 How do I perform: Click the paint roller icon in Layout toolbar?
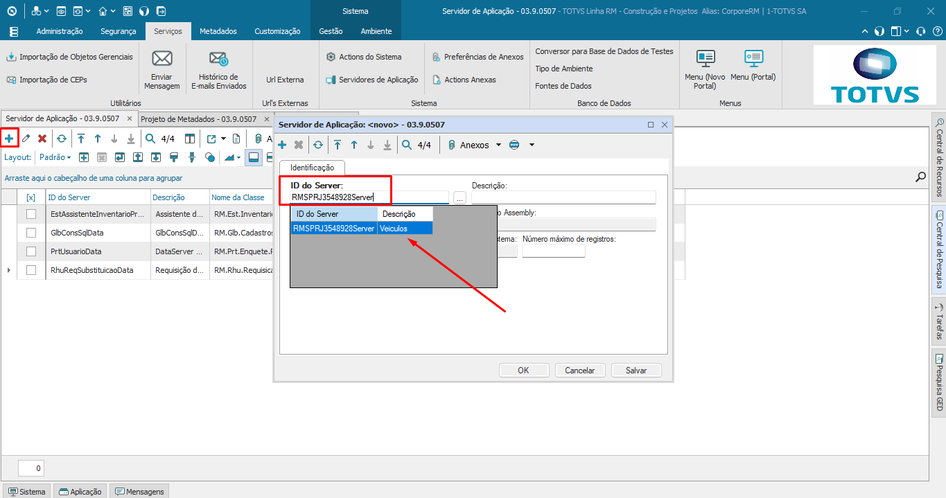pyautogui.click(x=174, y=157)
